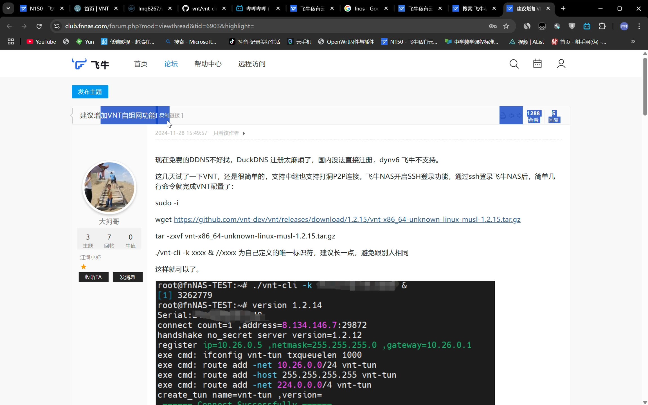This screenshot has height=405, width=648.
Task: Open a new browser tab
Action: [x=563, y=8]
